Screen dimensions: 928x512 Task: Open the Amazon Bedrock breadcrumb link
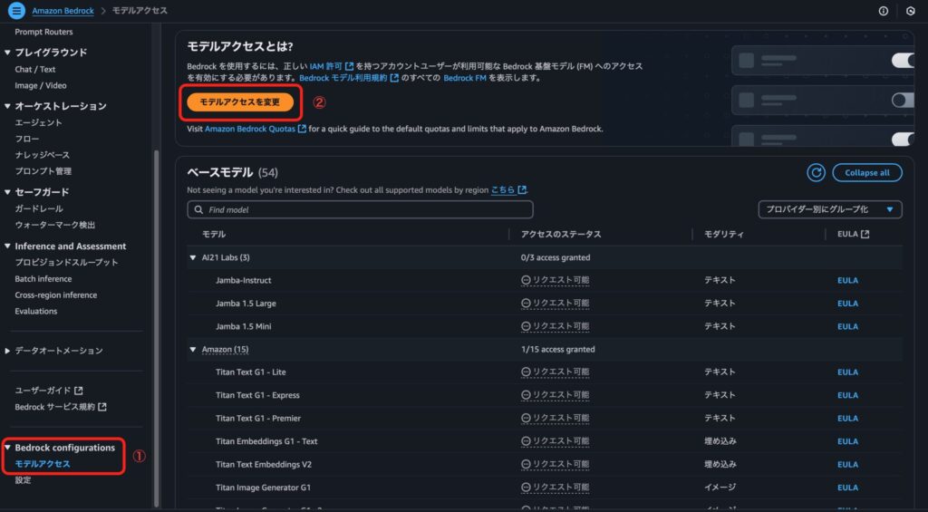tap(63, 11)
